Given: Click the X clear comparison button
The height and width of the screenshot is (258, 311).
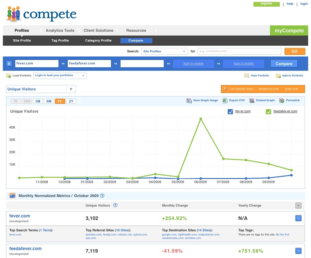Looking at the screenshot, I should [9, 63].
